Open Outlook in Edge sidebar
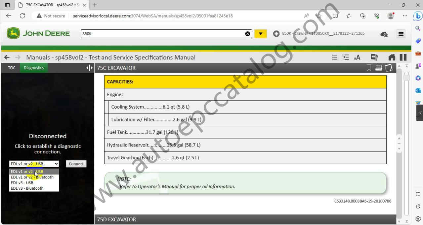The height and width of the screenshot is (225, 423). [418, 90]
